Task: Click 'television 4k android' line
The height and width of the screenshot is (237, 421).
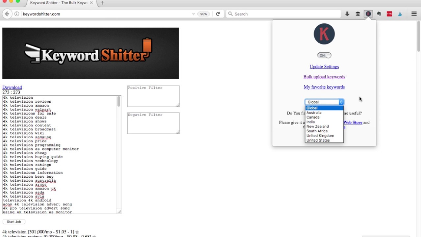Action: pyautogui.click(x=27, y=200)
